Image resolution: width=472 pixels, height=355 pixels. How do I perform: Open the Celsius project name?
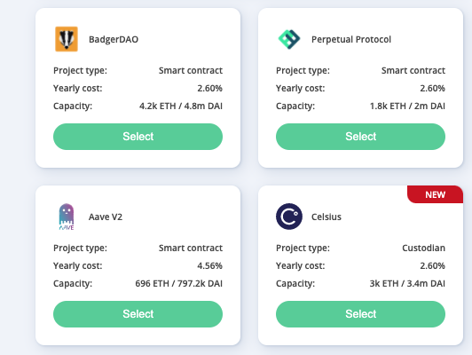(x=326, y=217)
